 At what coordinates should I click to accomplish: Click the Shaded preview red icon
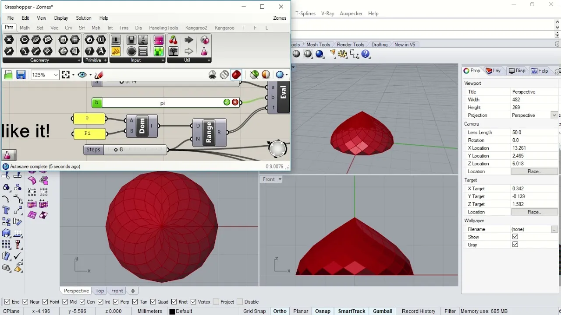point(236,75)
